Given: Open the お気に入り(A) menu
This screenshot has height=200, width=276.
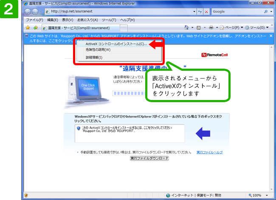Looking at the screenshot, I should (87, 20).
